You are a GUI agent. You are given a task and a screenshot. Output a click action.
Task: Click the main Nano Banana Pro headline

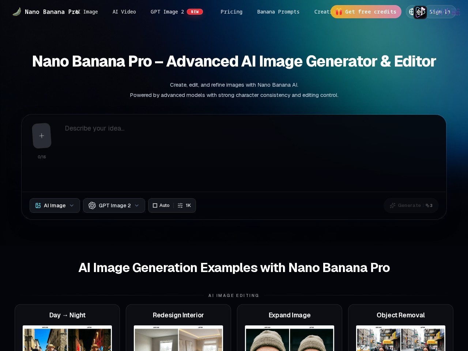[x=234, y=61]
